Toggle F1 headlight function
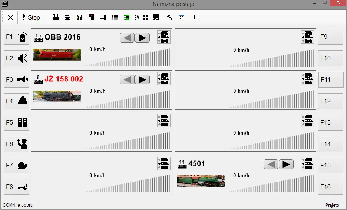The height and width of the screenshot is (210, 347). [16, 37]
